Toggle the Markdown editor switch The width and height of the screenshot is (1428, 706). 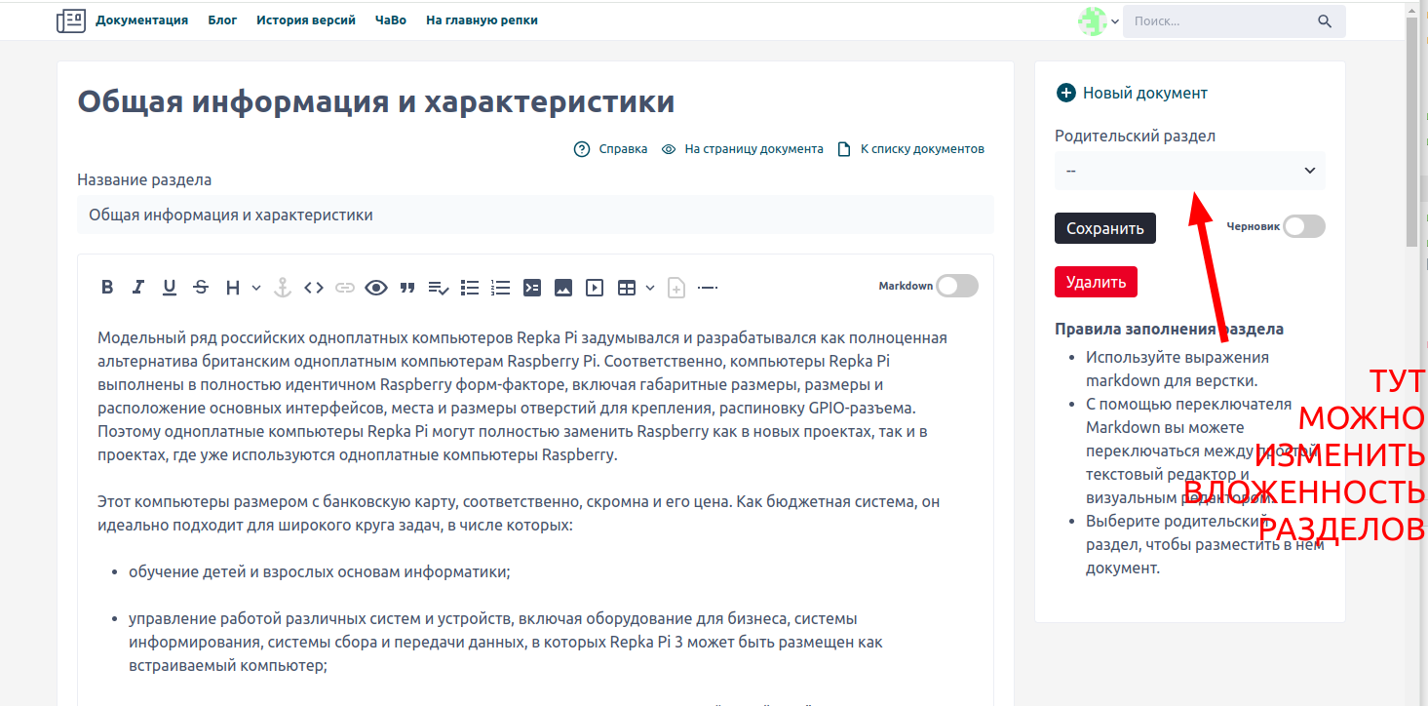tap(956, 286)
